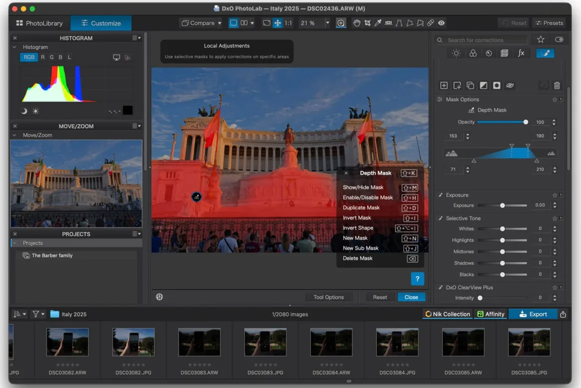Open the Presets panel

click(549, 23)
